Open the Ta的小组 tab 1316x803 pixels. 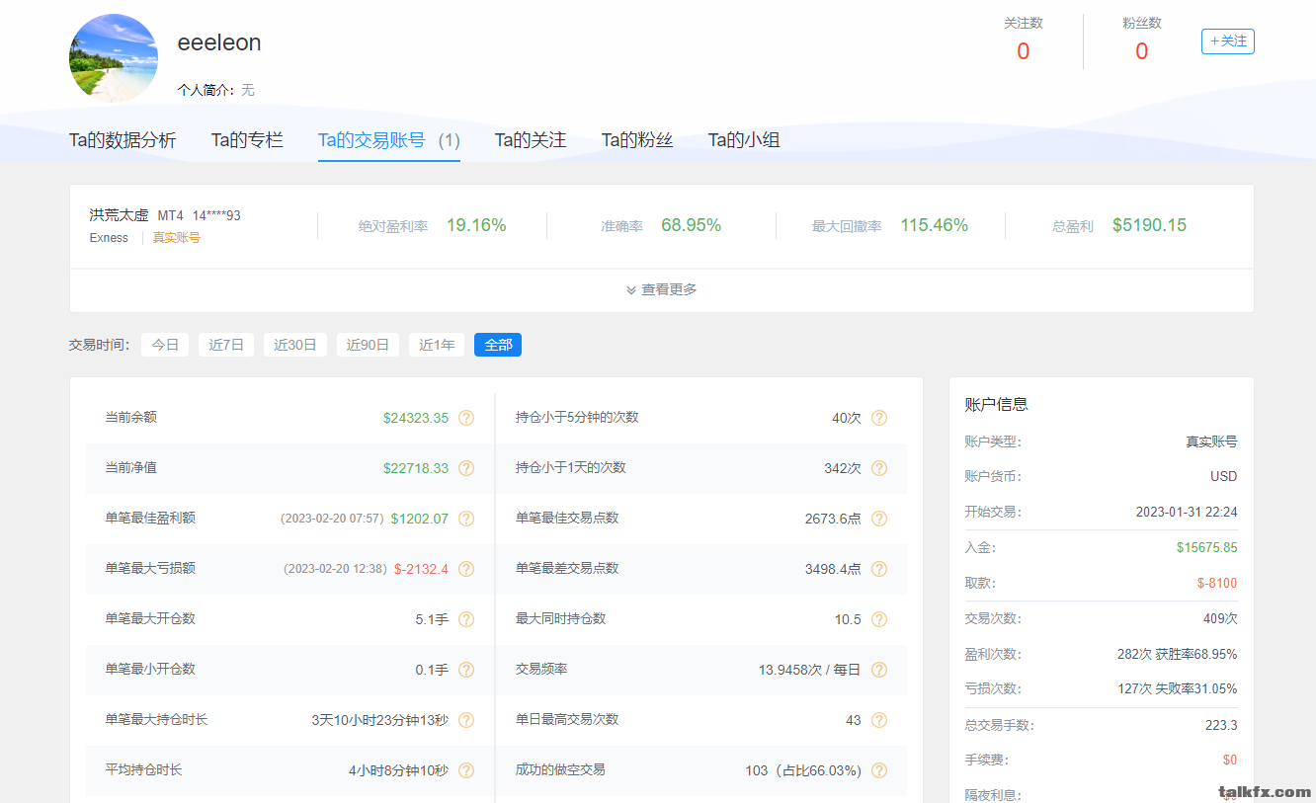tap(744, 140)
